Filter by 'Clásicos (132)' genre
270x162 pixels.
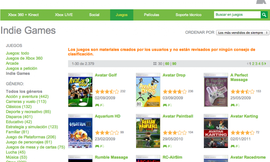(19, 106)
